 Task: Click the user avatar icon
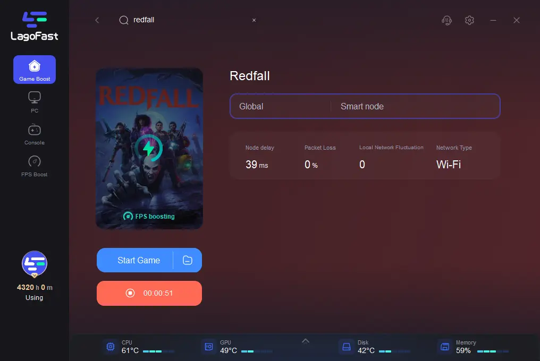pyautogui.click(x=35, y=264)
